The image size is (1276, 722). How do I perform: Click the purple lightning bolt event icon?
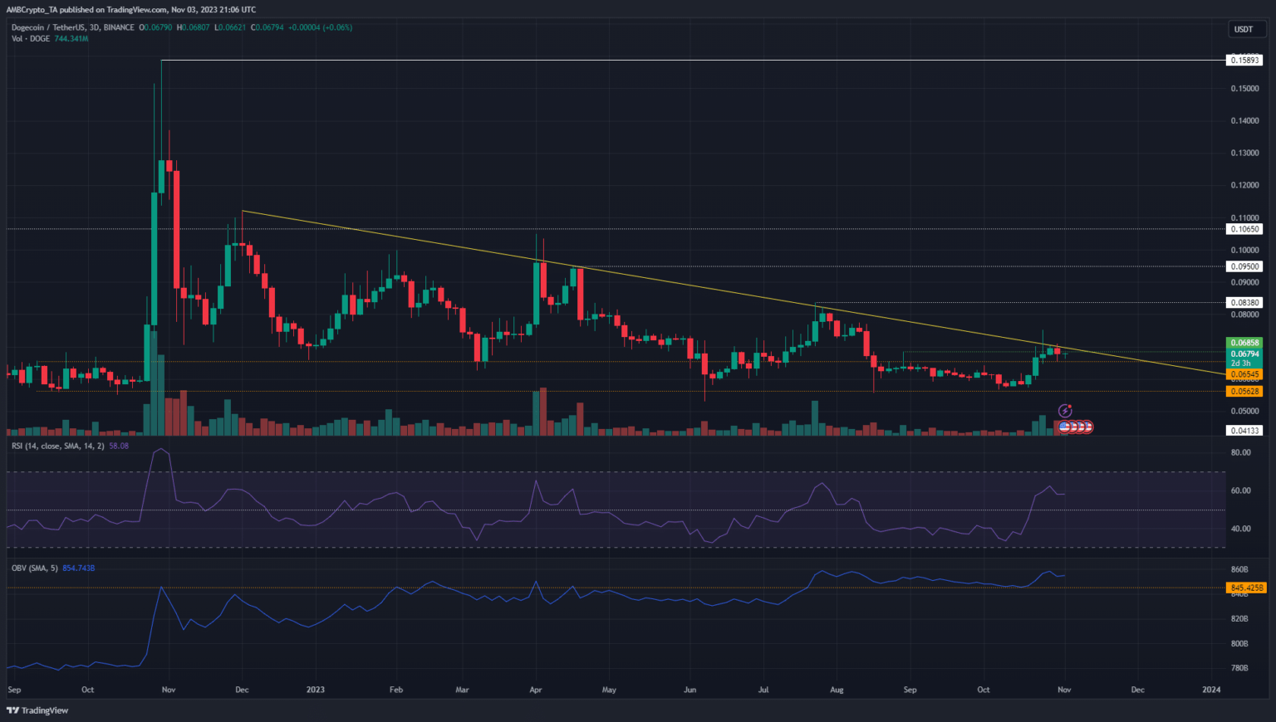click(x=1065, y=411)
